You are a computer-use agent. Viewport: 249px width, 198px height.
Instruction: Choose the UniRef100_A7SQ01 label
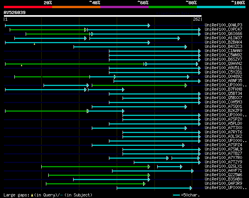coord(223,107)
